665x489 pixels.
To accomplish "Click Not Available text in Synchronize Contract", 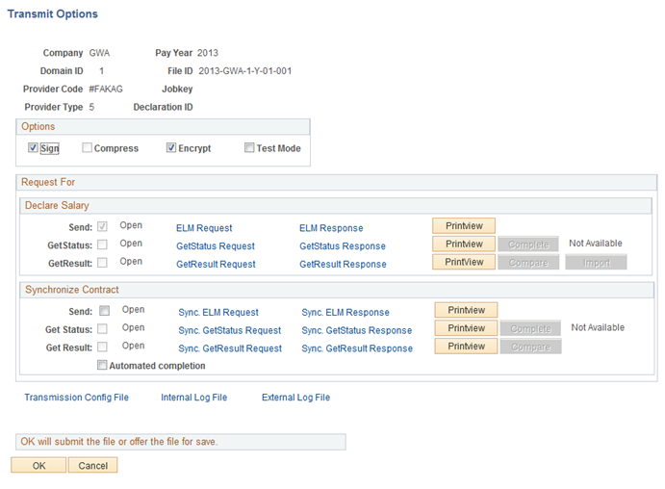I will tap(598, 327).
